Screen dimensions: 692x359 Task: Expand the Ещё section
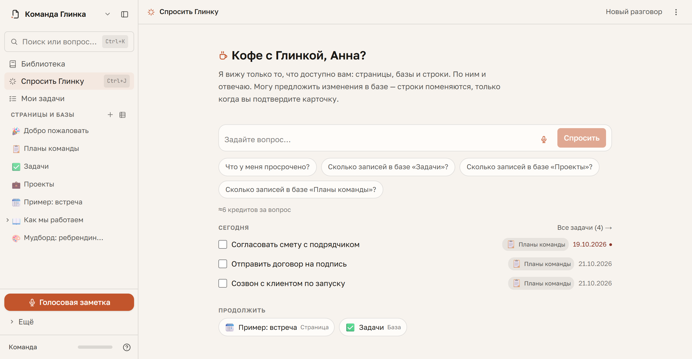click(x=22, y=322)
